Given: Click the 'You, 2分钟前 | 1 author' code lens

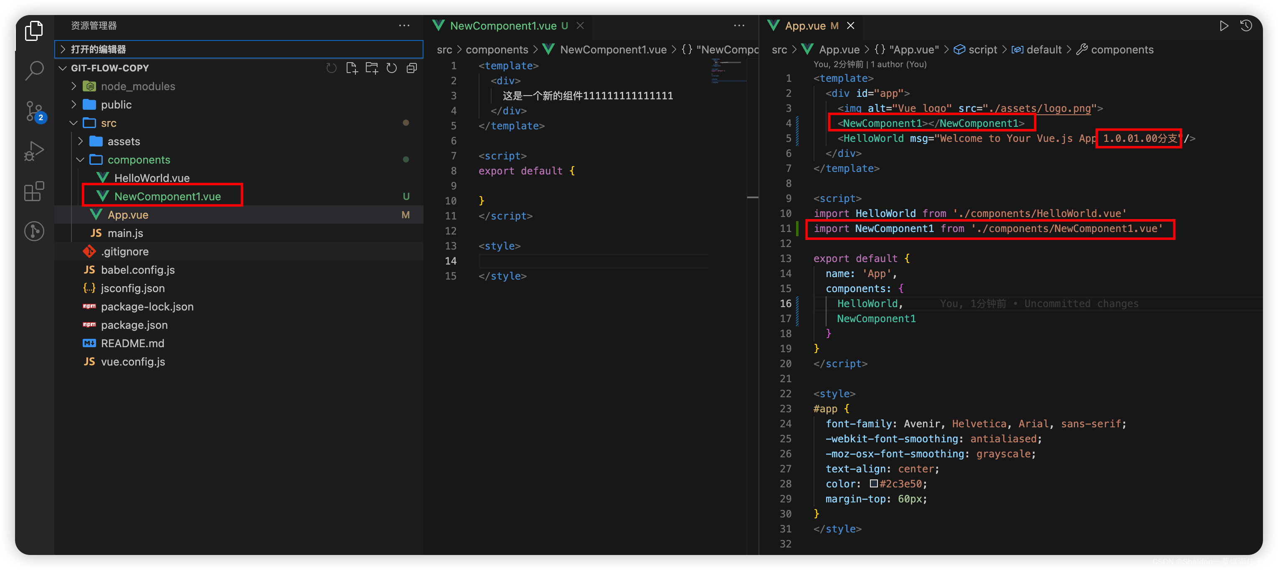Looking at the screenshot, I should pyautogui.click(x=870, y=64).
